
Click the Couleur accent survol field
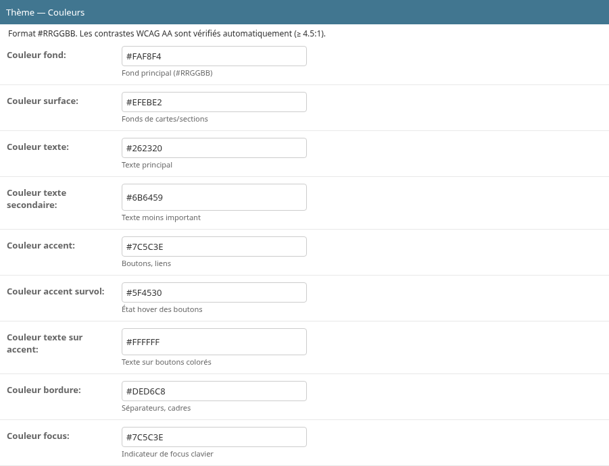[x=214, y=292]
